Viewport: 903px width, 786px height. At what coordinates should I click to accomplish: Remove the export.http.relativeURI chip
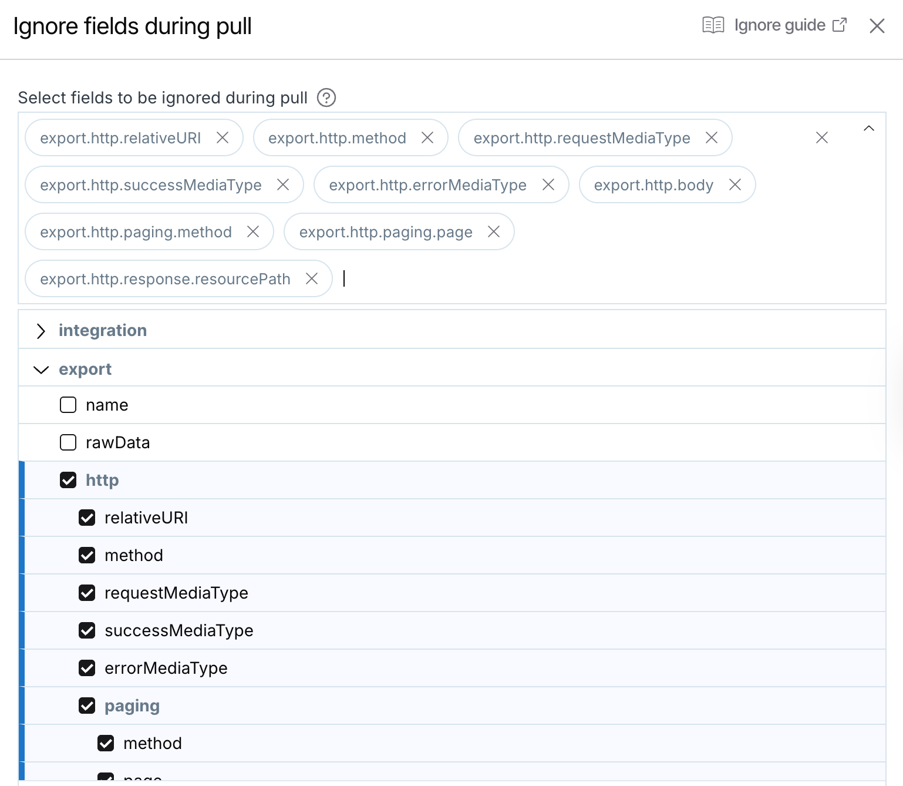(x=223, y=137)
